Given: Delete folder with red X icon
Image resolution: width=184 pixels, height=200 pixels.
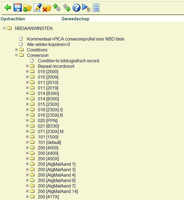Looking at the screenshot, I should [x=47, y=8].
